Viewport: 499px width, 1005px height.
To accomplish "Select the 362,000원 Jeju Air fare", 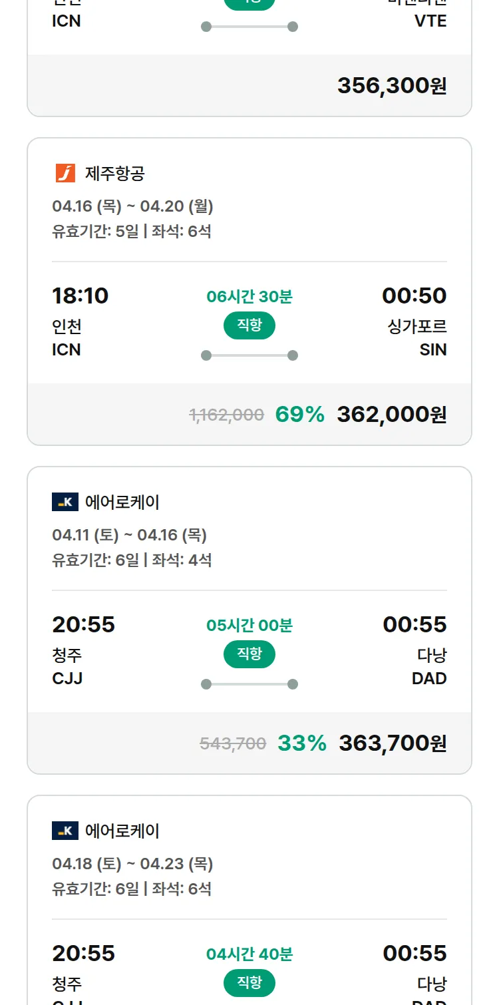I will click(x=391, y=415).
